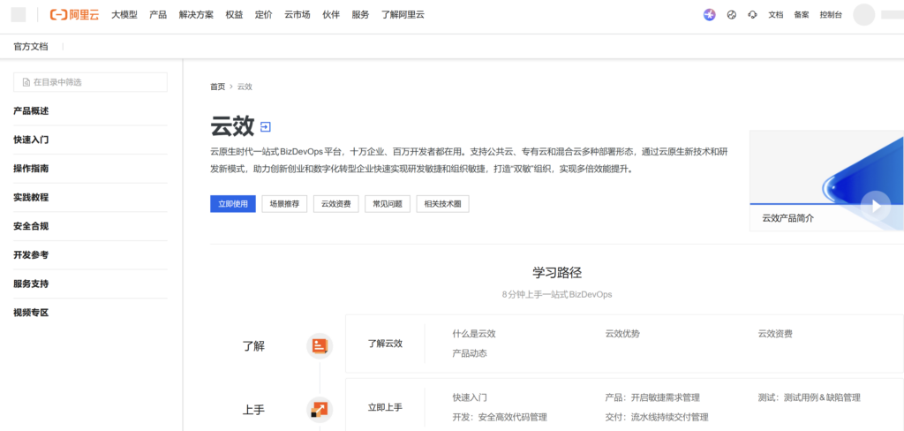Click the 文档 link in header
The width and height of the screenshot is (904, 431).
tap(775, 15)
